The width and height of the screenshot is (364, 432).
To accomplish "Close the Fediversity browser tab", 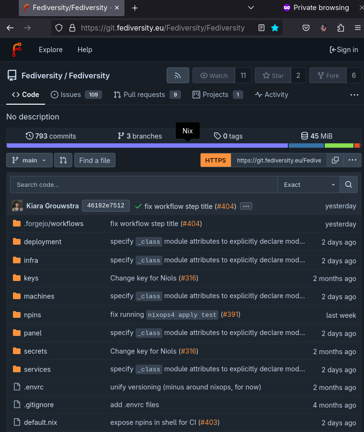I will [117, 8].
